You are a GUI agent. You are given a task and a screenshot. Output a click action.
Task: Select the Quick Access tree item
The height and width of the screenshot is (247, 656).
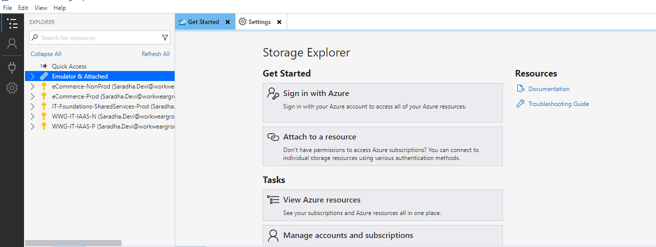[x=69, y=66]
